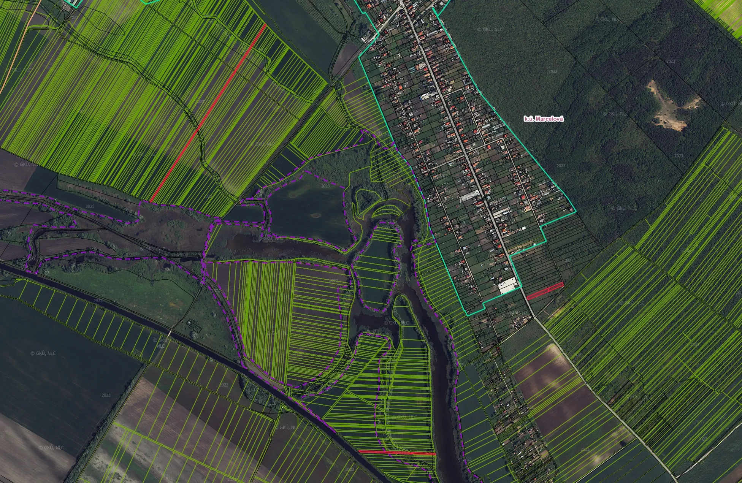Select the red horizontal parcel beside the river
The width and height of the screenshot is (742, 483).
[x=396, y=453]
